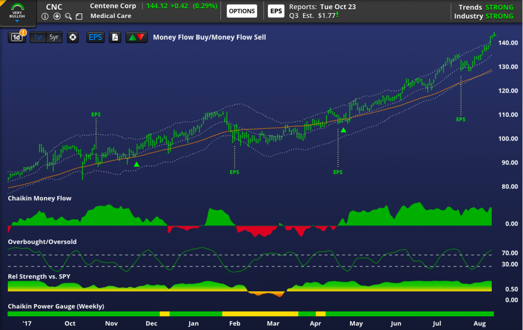This screenshot has height=330, width=523.
Task: Export chart with the PDF icon
Action: 115,37
